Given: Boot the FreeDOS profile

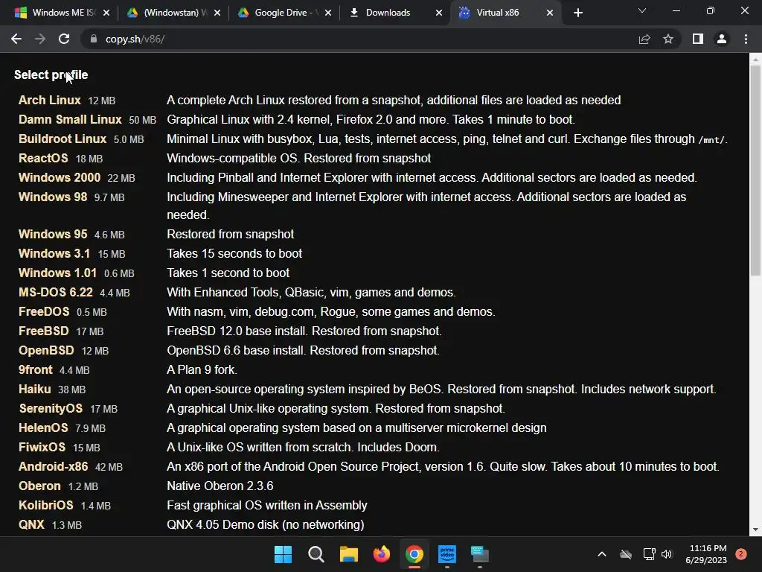Looking at the screenshot, I should coord(44,312).
